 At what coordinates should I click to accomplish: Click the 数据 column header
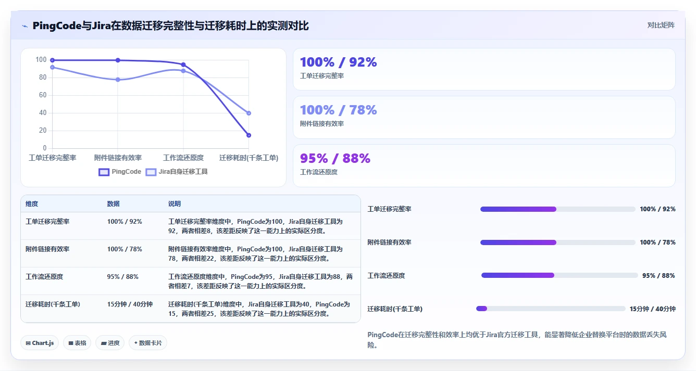point(113,204)
